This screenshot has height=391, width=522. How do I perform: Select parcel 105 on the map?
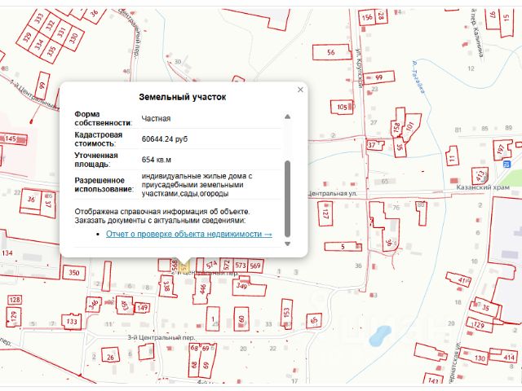click(342, 107)
